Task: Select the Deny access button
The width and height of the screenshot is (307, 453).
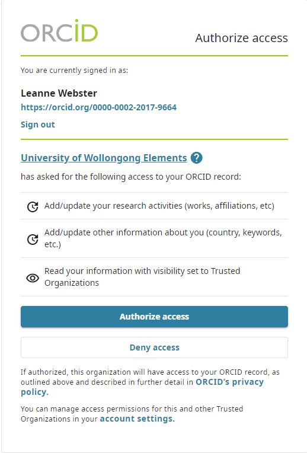Action: 154,347
